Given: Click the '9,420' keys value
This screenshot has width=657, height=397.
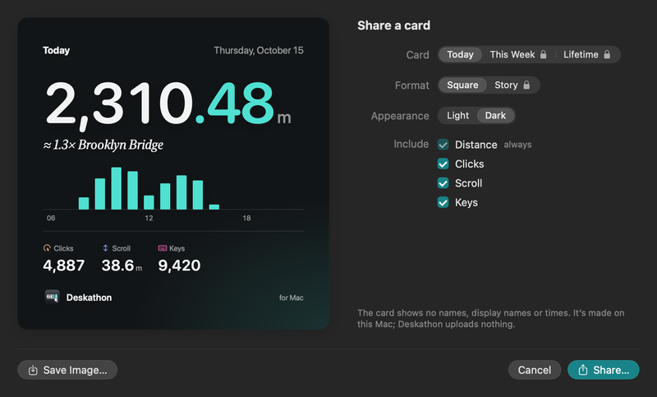Looking at the screenshot, I should [179, 265].
